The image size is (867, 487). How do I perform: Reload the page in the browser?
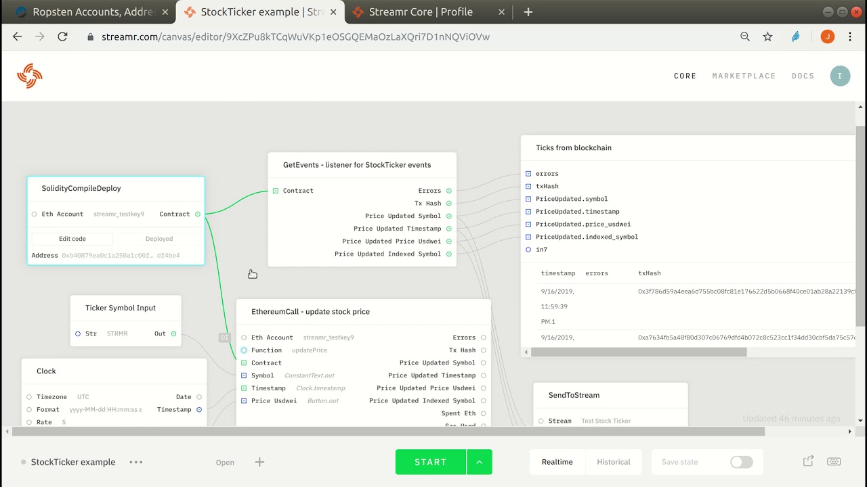pyautogui.click(x=62, y=37)
